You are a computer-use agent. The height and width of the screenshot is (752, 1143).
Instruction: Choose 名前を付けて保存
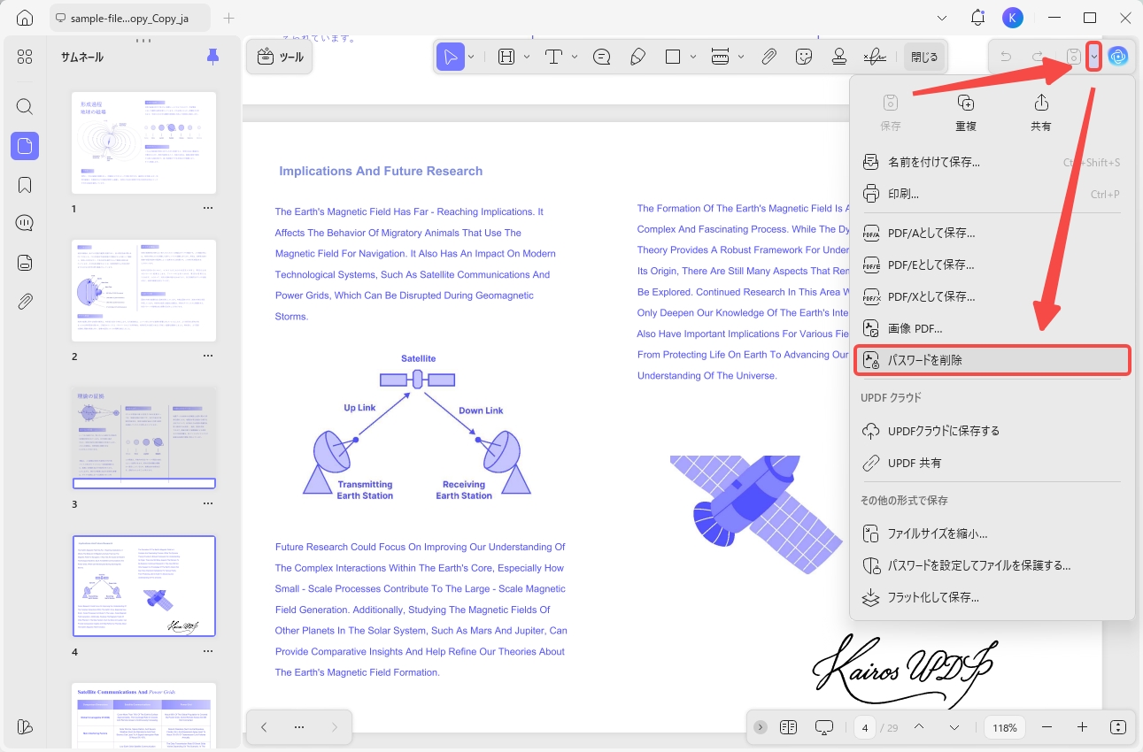(x=992, y=162)
